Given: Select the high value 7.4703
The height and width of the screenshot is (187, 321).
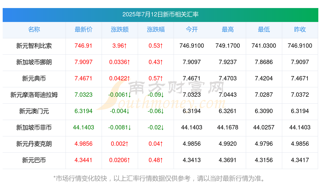Looking at the screenshot, I should click(x=228, y=78).
